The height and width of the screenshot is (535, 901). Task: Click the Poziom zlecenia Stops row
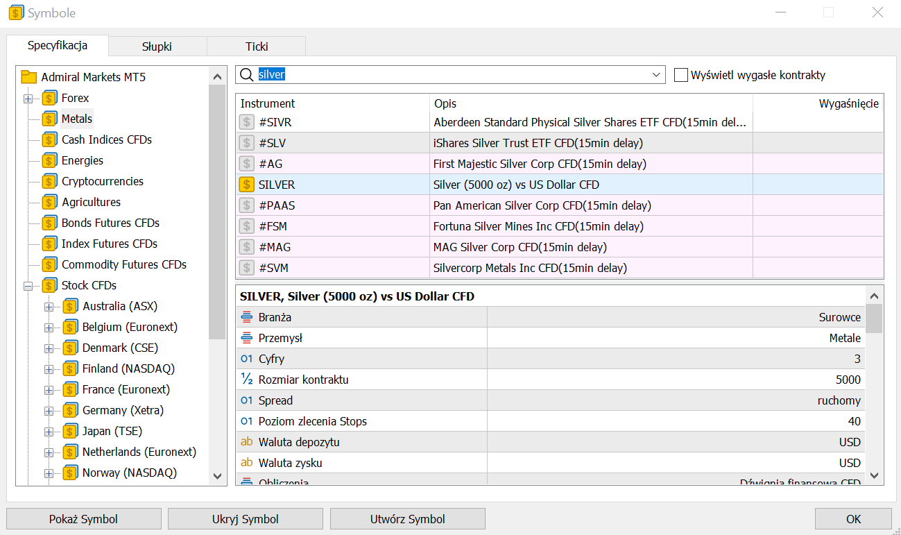pyautogui.click(x=551, y=421)
